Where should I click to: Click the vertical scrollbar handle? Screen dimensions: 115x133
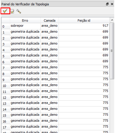[112, 51]
